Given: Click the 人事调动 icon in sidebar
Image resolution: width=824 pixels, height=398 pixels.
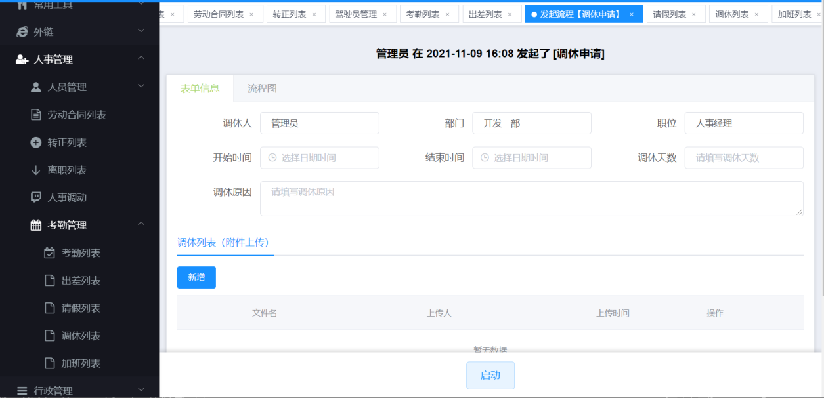Looking at the screenshot, I should (x=36, y=197).
